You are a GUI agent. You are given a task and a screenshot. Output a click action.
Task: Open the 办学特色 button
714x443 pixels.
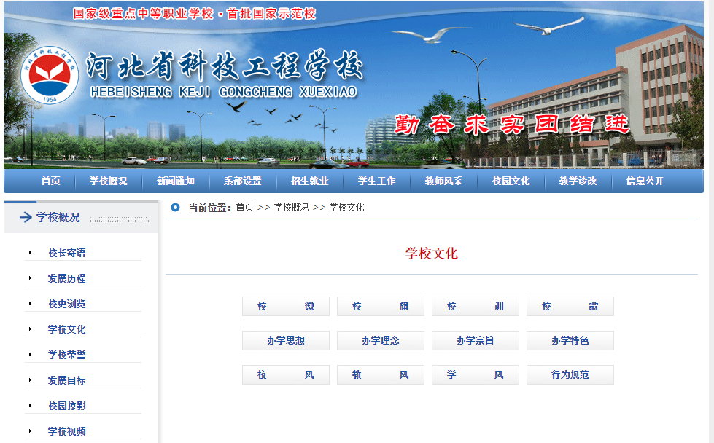[570, 341]
